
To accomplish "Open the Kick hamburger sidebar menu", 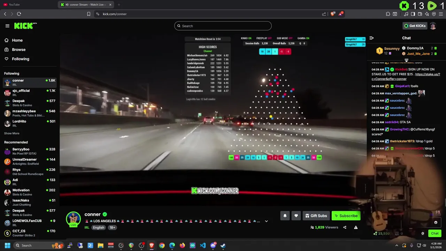I will (7, 26).
